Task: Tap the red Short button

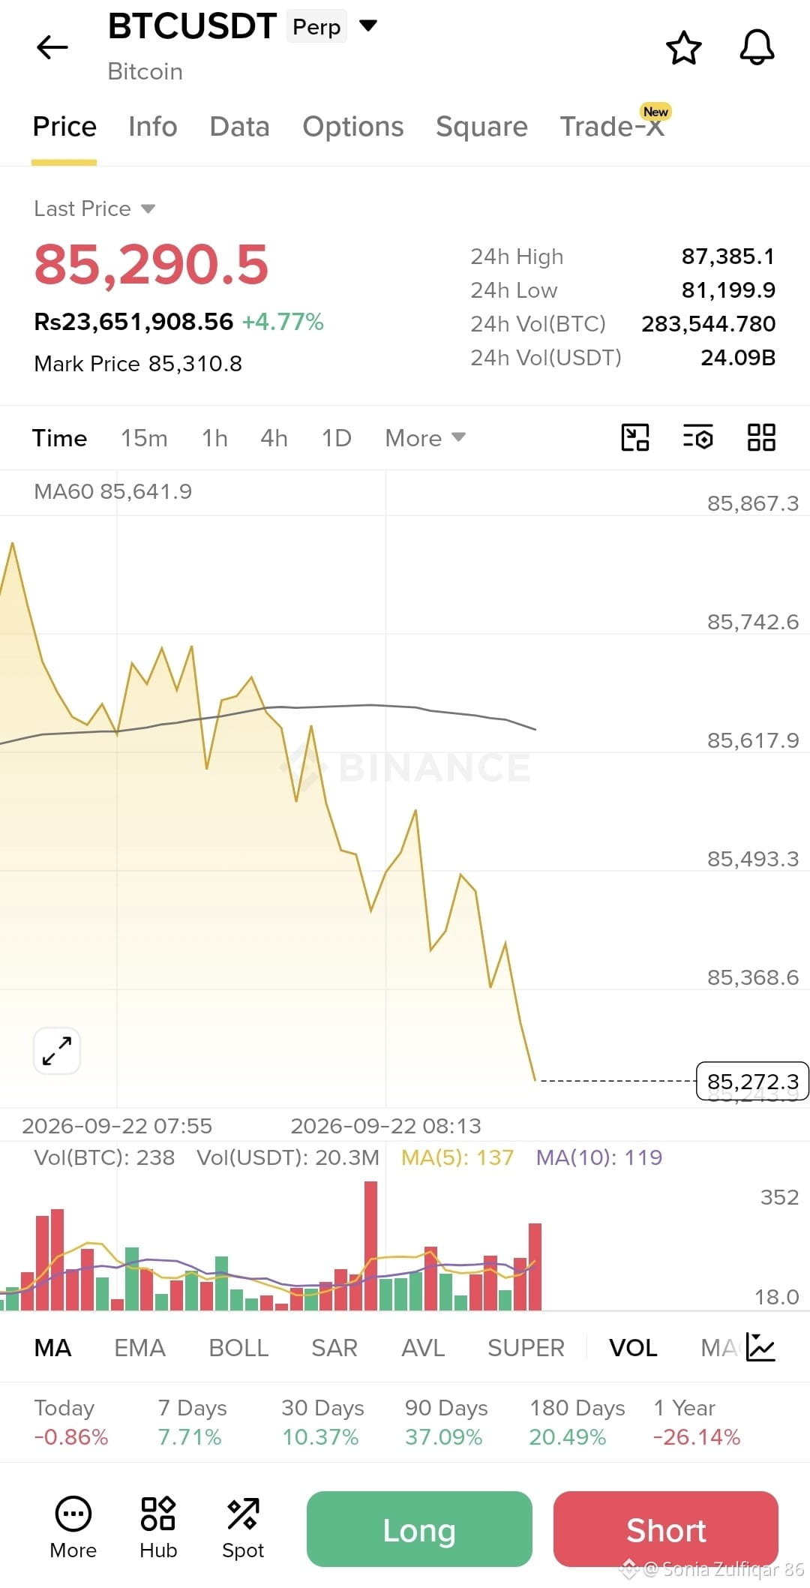Action: pos(666,1529)
